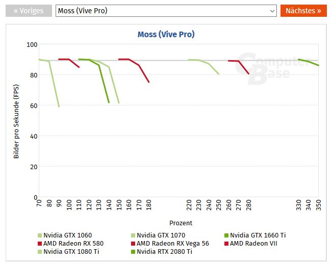Toggle Nvidia GTX 1080 Ti legend swatch

pyautogui.click(x=40, y=252)
